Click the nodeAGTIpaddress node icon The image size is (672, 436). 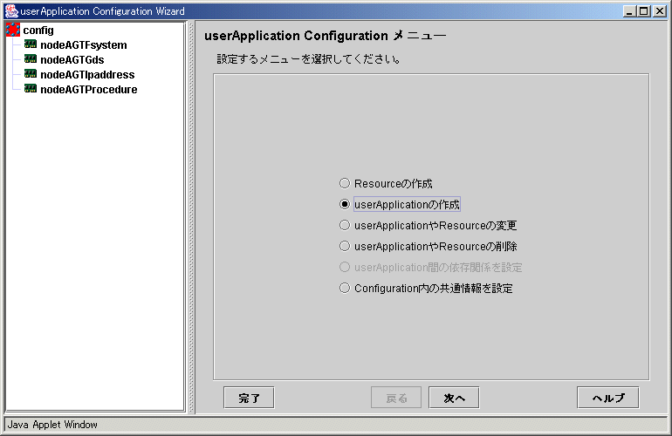[31, 73]
